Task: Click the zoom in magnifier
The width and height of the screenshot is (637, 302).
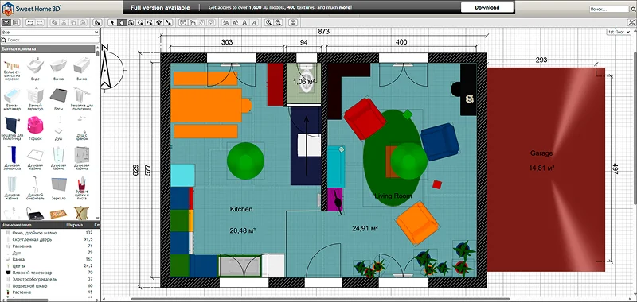Action: (268, 23)
